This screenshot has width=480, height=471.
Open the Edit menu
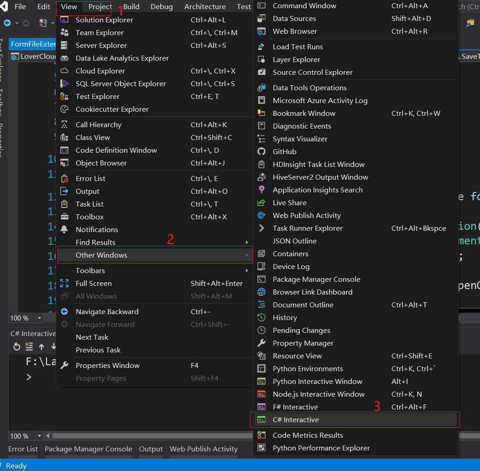point(44,7)
